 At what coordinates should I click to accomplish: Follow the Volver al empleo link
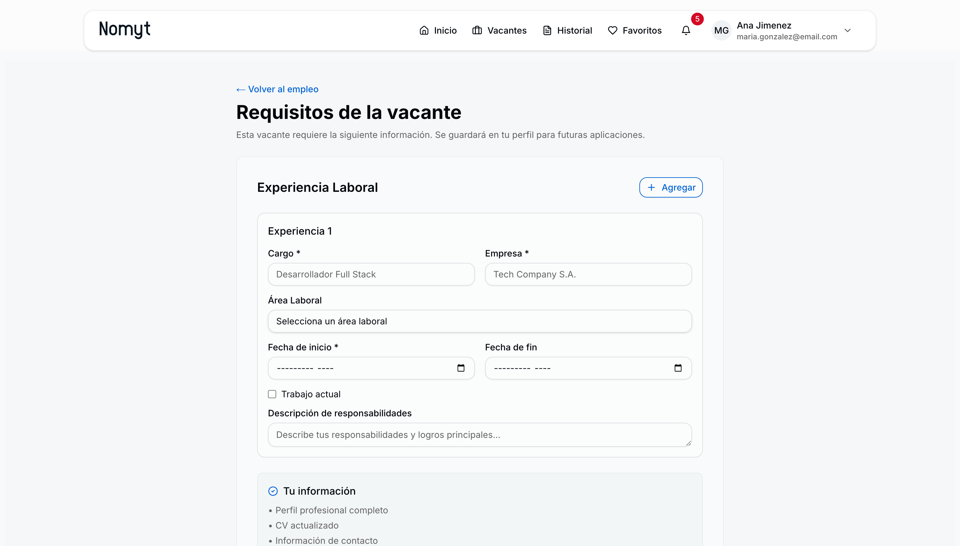[x=277, y=89]
